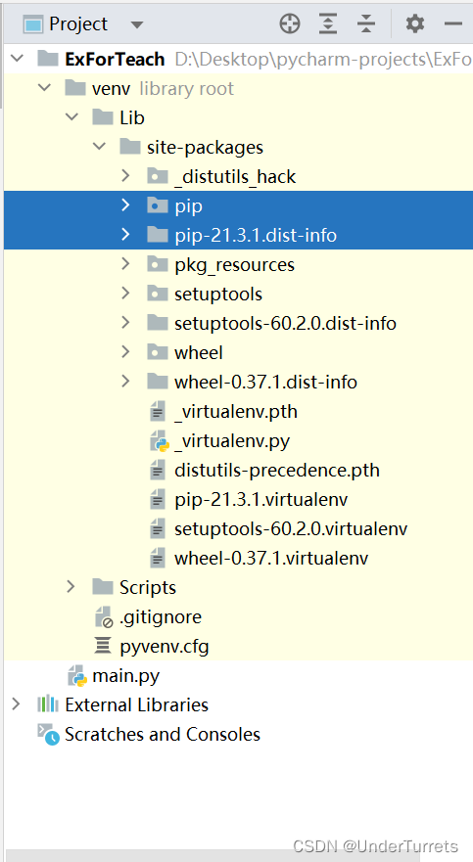This screenshot has width=473, height=862.
Task: Click the Collapse All toolbar icon
Action: click(x=365, y=23)
